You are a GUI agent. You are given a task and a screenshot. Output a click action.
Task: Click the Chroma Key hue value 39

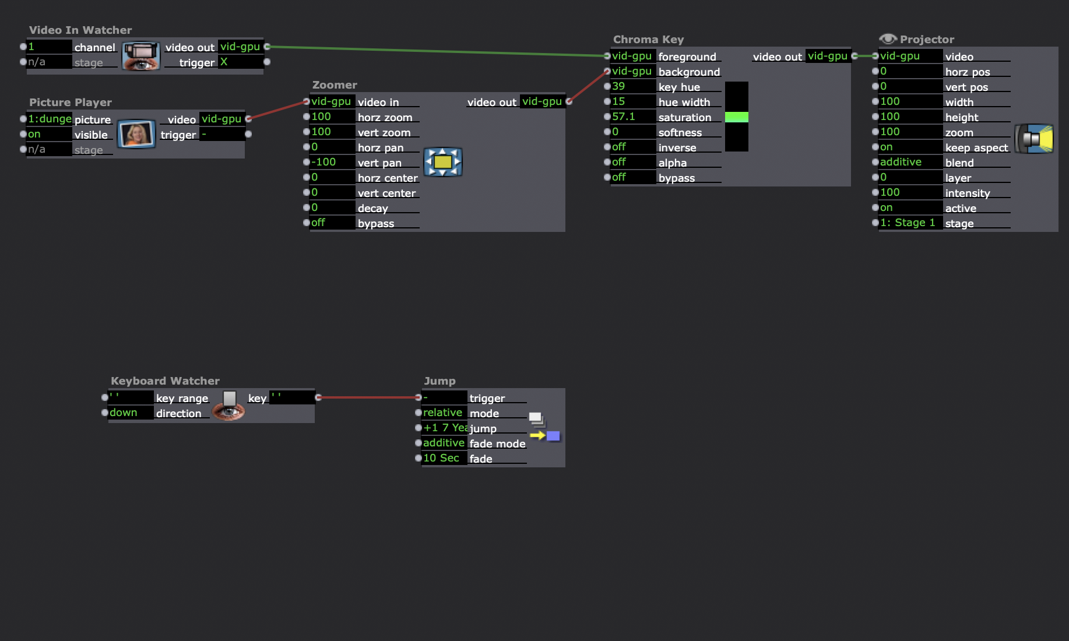(632, 86)
